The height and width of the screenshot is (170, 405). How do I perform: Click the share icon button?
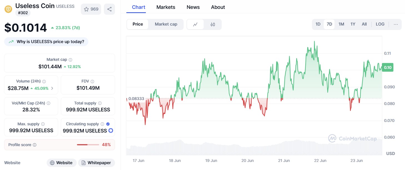pos(109,9)
